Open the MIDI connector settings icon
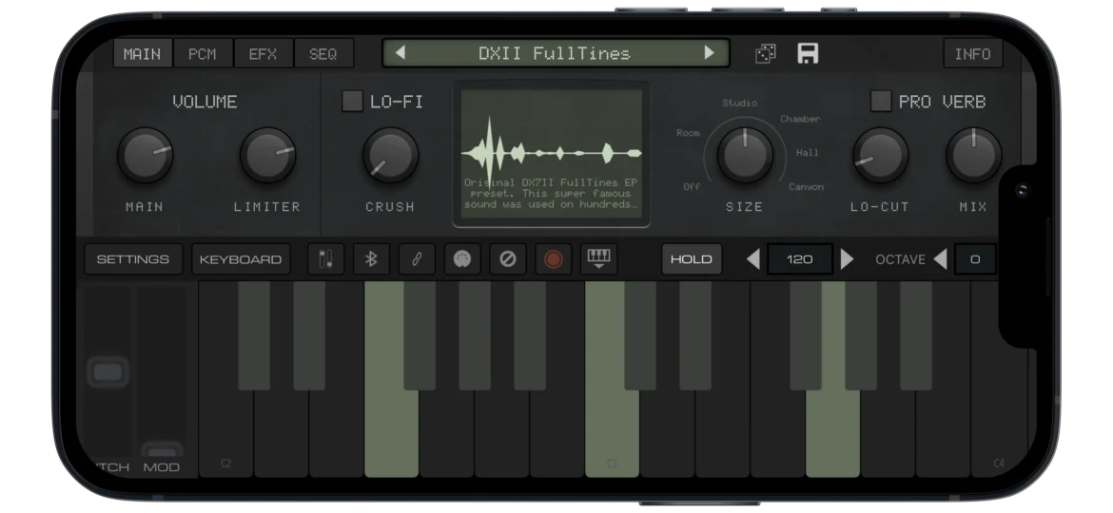 (462, 259)
